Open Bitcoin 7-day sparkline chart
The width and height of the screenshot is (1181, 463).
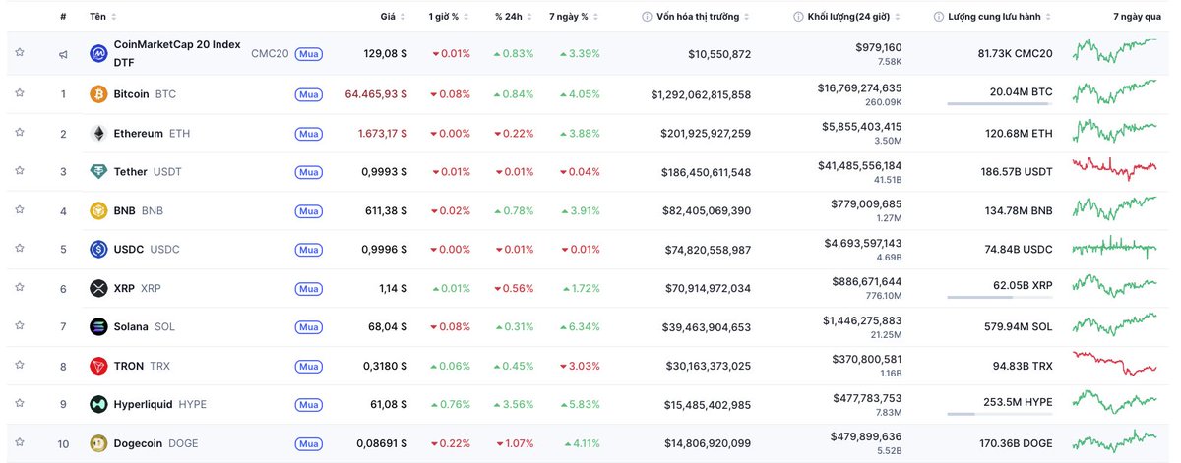pyautogui.click(x=1115, y=93)
